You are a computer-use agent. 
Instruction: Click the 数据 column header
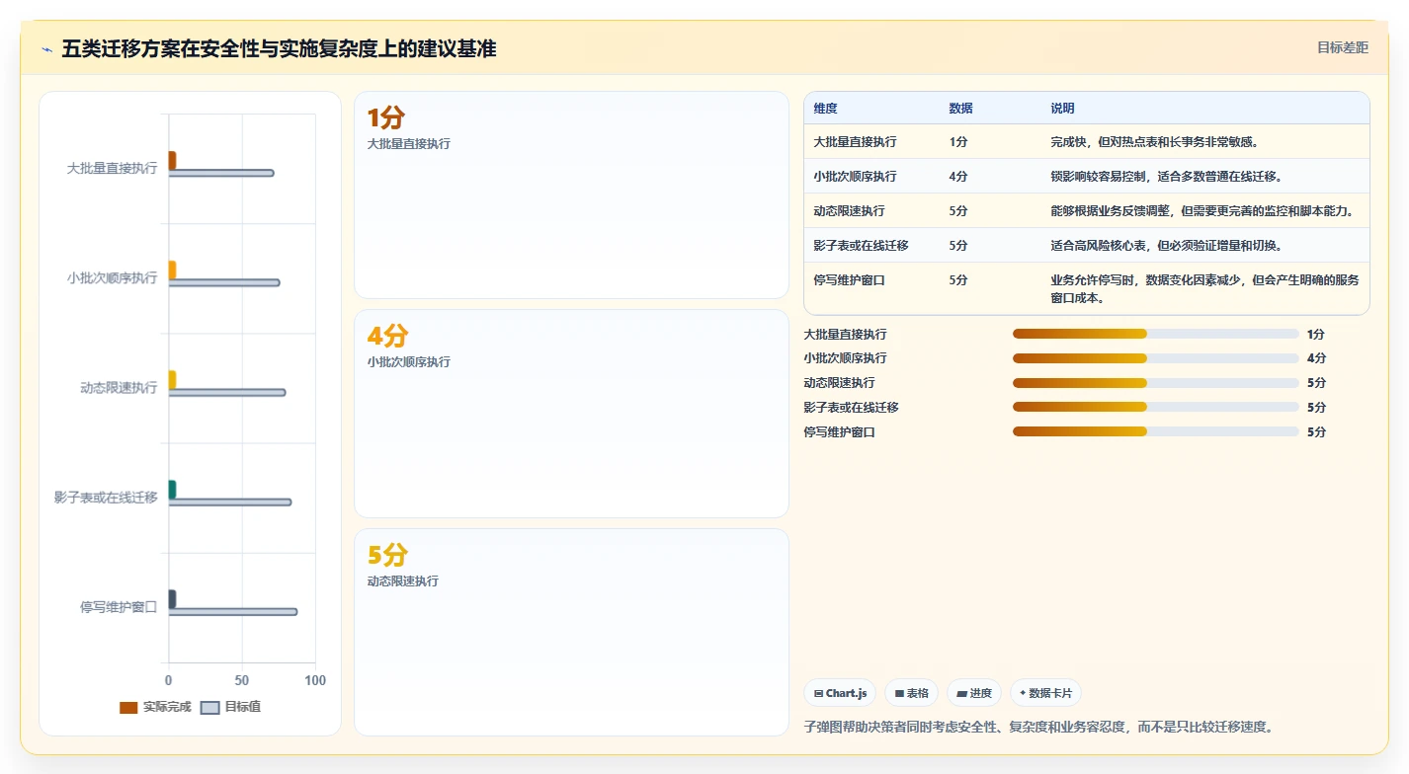click(960, 109)
